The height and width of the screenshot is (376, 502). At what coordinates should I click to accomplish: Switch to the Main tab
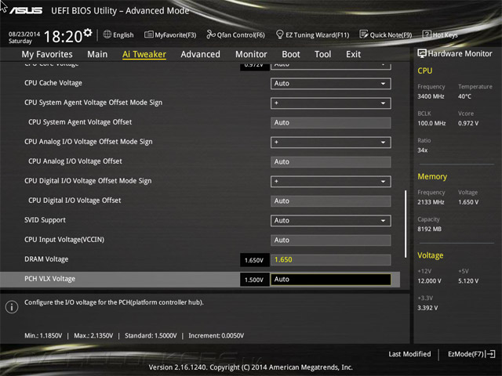point(97,54)
